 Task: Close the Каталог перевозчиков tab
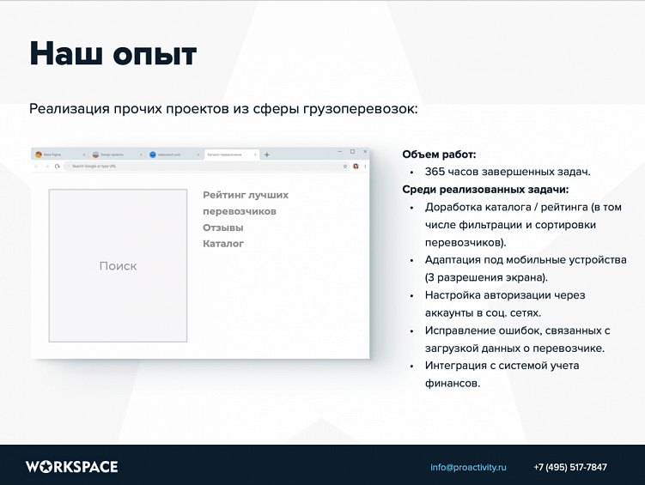(x=255, y=155)
